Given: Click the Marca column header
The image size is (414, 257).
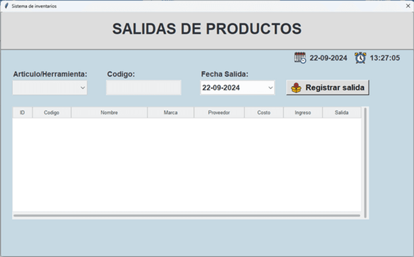Looking at the screenshot, I should (171, 113).
